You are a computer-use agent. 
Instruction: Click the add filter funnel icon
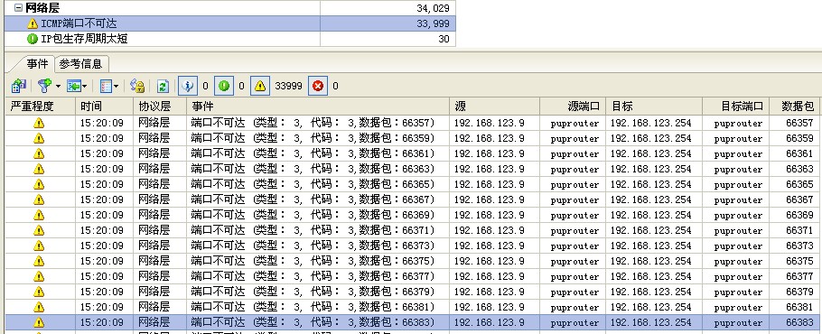click(x=45, y=86)
